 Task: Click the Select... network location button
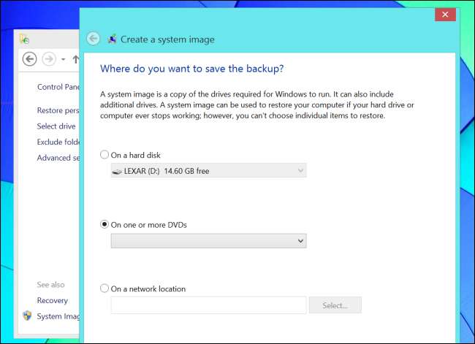pyautogui.click(x=335, y=305)
